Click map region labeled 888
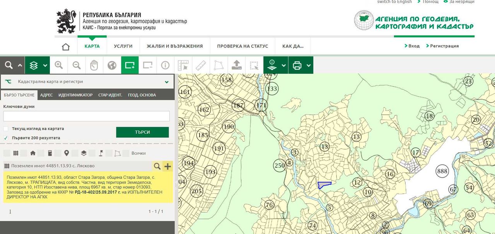Image resolution: width=495 pixels, height=234 pixels. click(442, 171)
